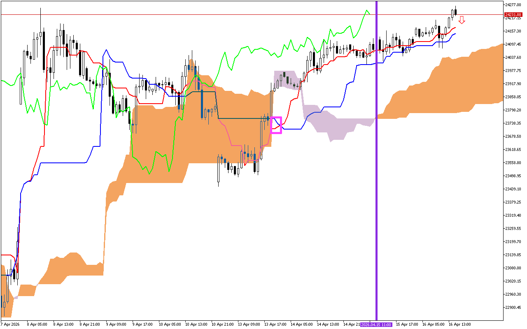Click the 23618.65 price scale label
The width and height of the screenshot is (527, 329).
point(512,149)
